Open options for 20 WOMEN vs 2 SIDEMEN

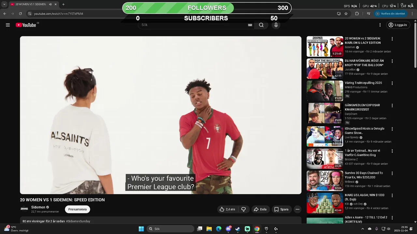pos(392,39)
